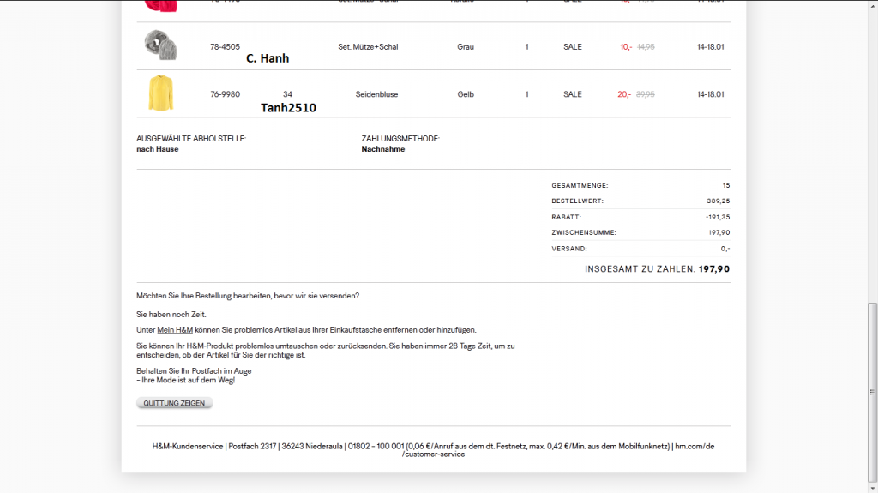
Task: Open the Mein H&M link
Action: tap(175, 330)
